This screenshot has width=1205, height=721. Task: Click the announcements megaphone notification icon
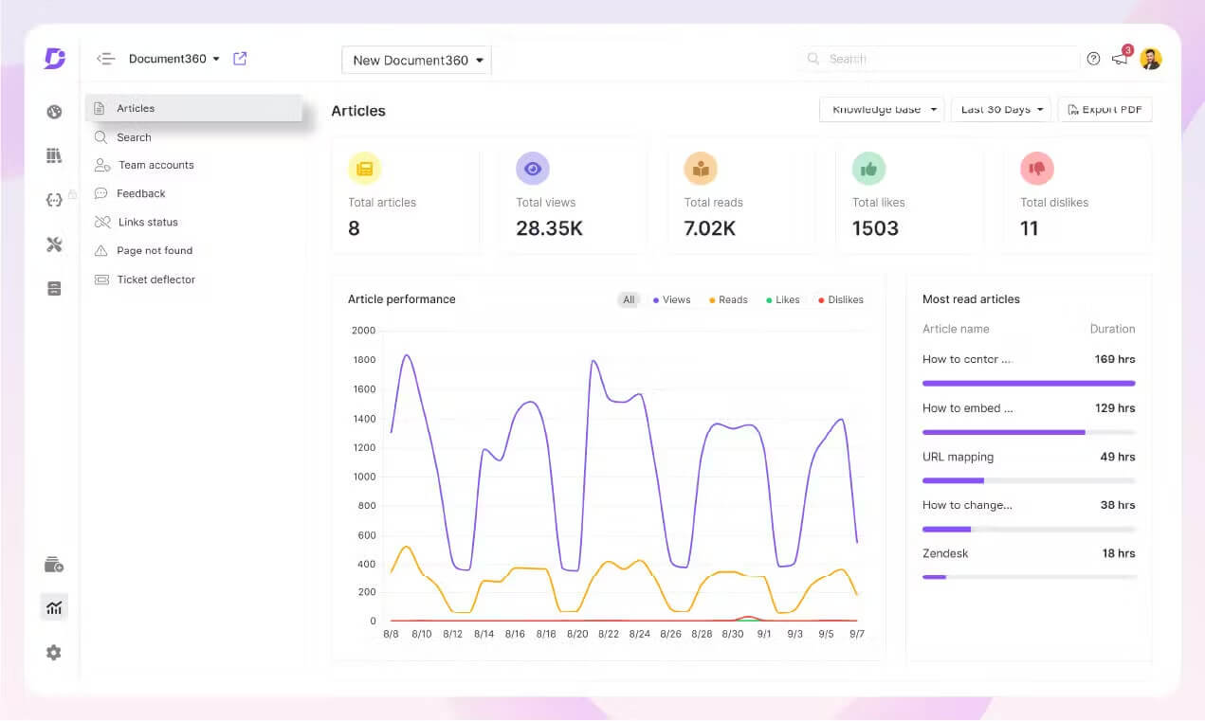(1121, 58)
